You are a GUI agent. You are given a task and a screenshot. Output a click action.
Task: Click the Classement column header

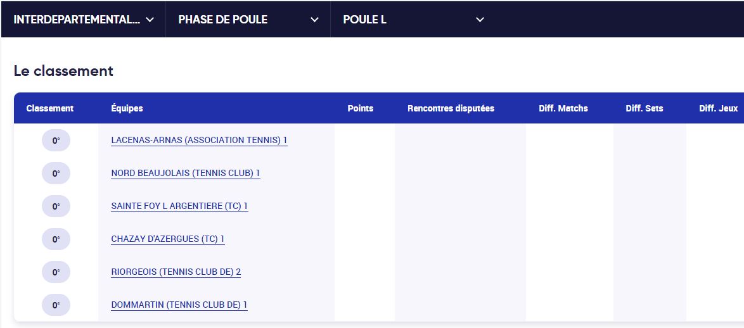pos(50,108)
